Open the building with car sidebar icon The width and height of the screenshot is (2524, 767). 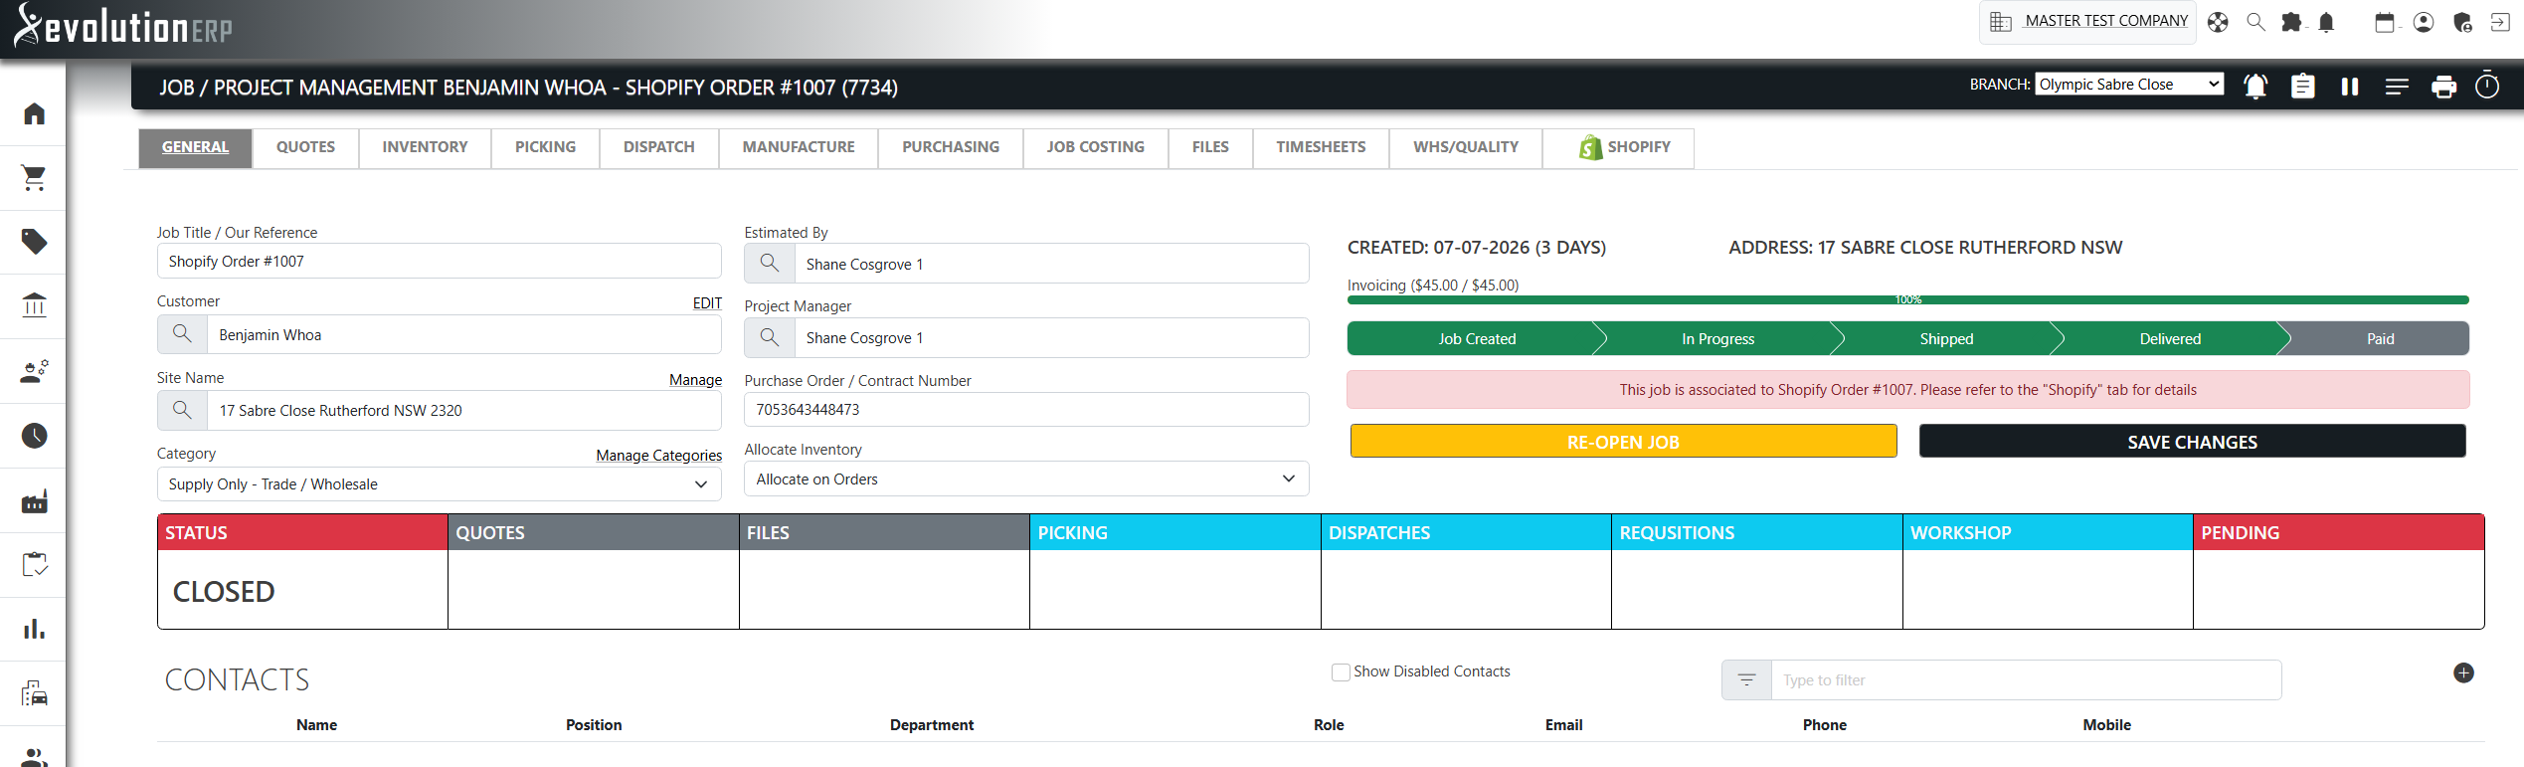click(34, 692)
